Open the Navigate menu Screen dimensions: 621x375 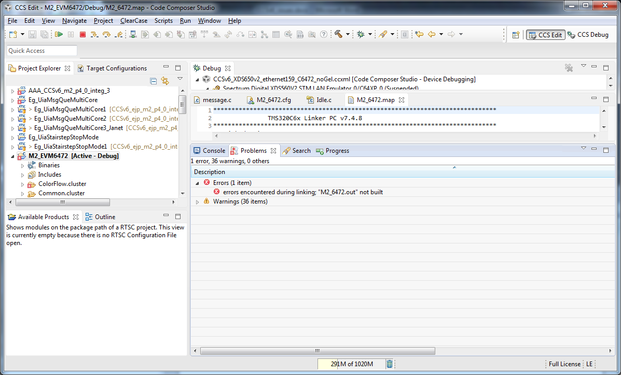click(75, 21)
